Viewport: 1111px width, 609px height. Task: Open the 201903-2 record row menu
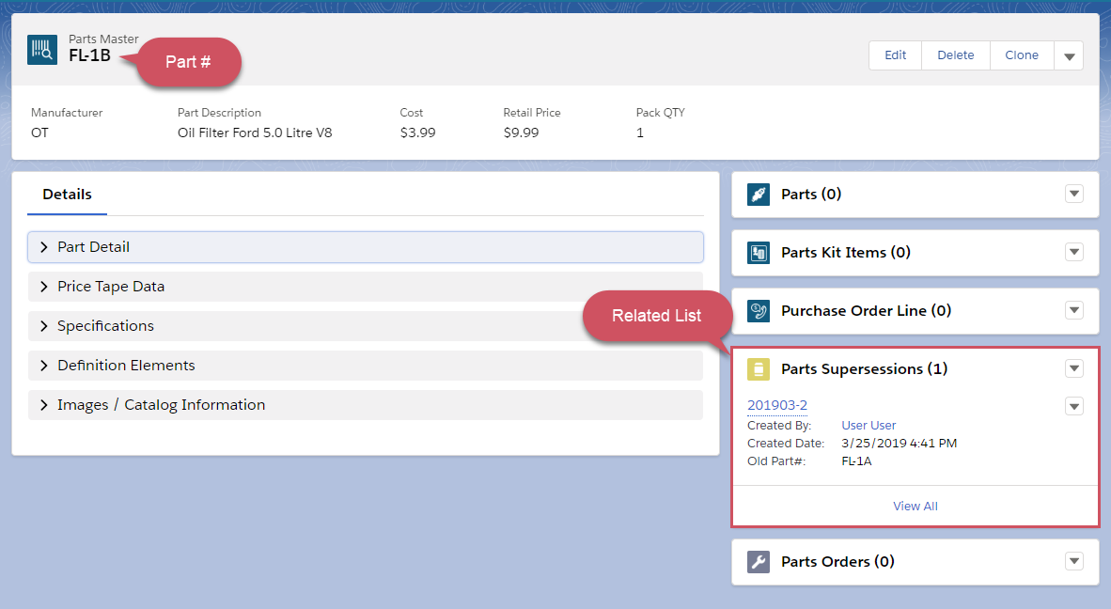click(1074, 406)
